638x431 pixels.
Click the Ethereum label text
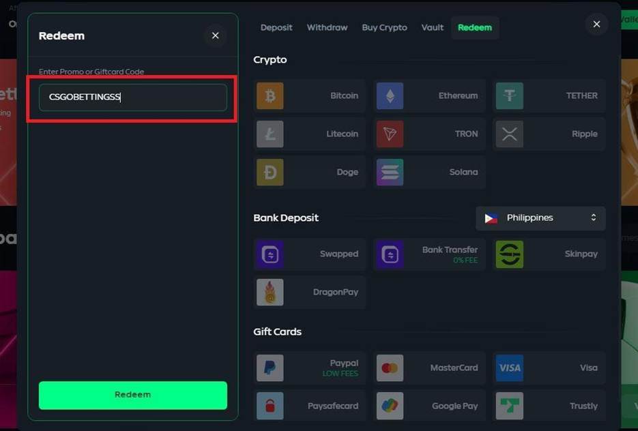(x=458, y=96)
